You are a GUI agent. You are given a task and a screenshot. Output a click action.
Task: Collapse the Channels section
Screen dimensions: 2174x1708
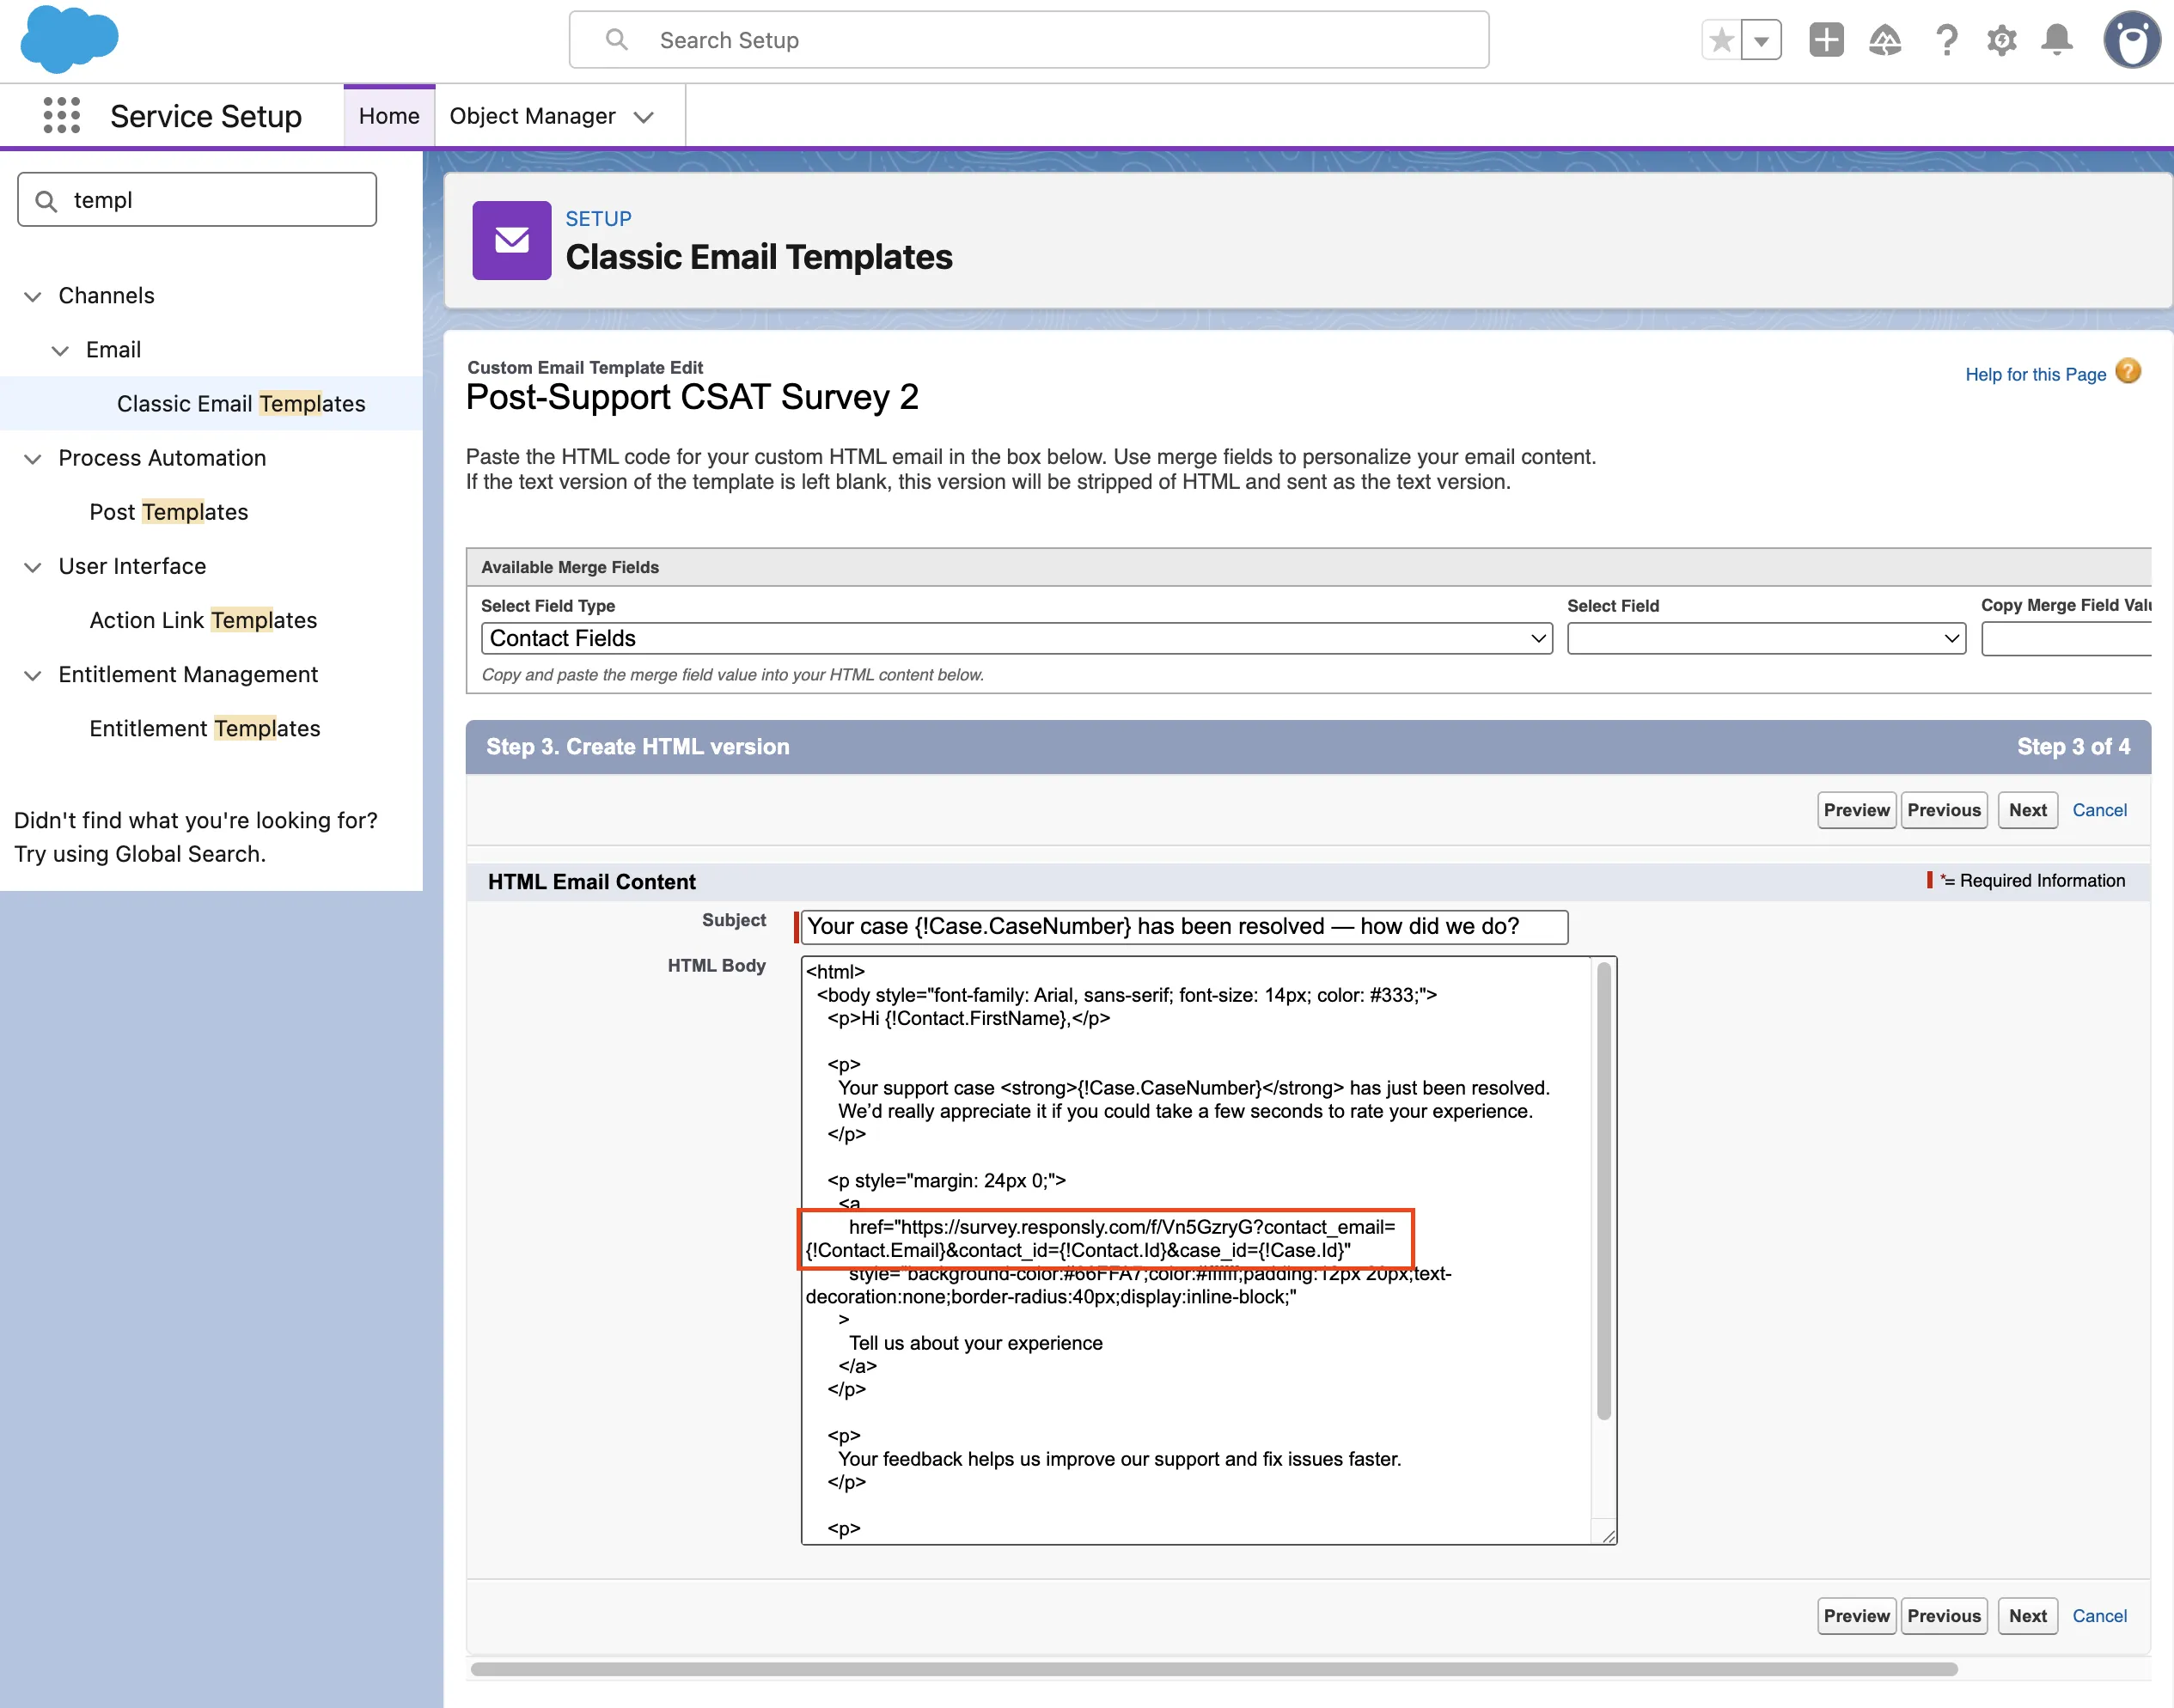pyautogui.click(x=33, y=296)
